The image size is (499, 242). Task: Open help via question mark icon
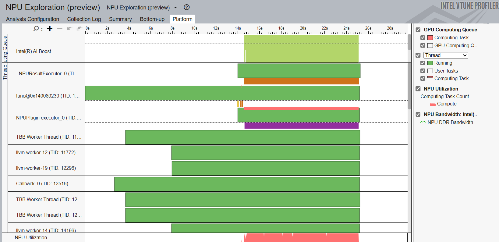point(187,7)
